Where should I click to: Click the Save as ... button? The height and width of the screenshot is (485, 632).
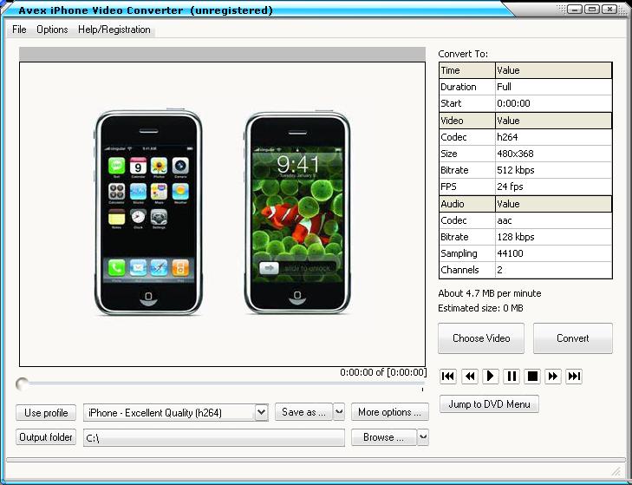304,412
